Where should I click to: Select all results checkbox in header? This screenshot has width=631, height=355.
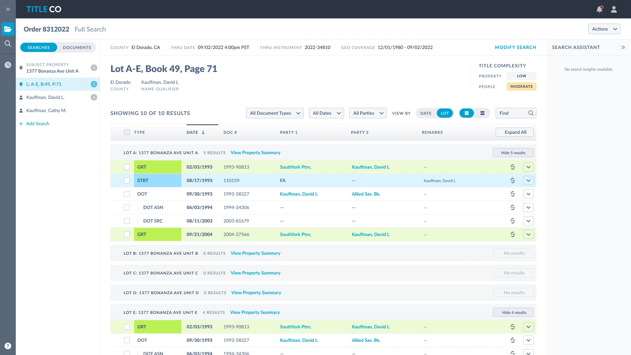(127, 132)
